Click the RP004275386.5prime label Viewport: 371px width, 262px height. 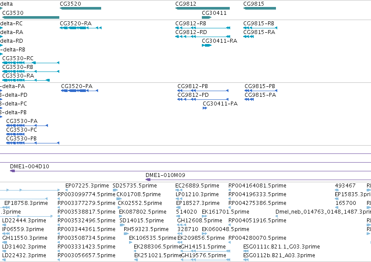(x=257, y=203)
